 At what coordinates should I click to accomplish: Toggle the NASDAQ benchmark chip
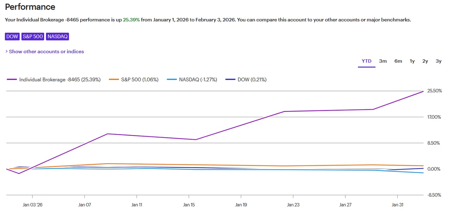click(57, 37)
